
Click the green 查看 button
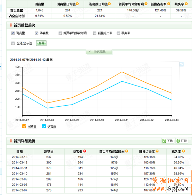tap(41, 43)
